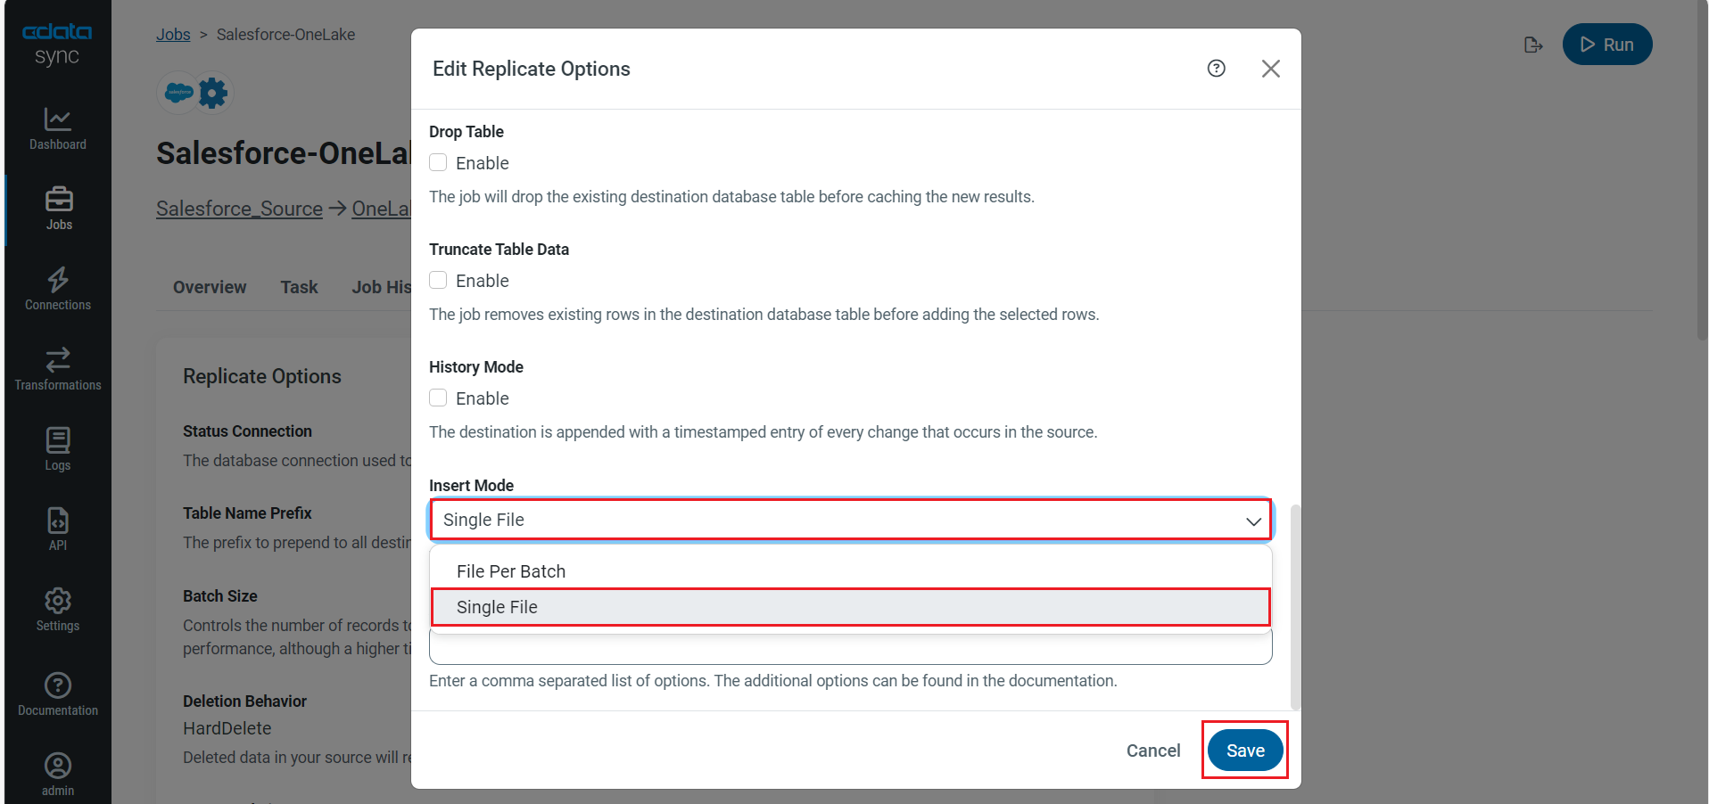Click the gear destination connector icon
Image resolution: width=1709 pixels, height=804 pixels.
(x=213, y=93)
